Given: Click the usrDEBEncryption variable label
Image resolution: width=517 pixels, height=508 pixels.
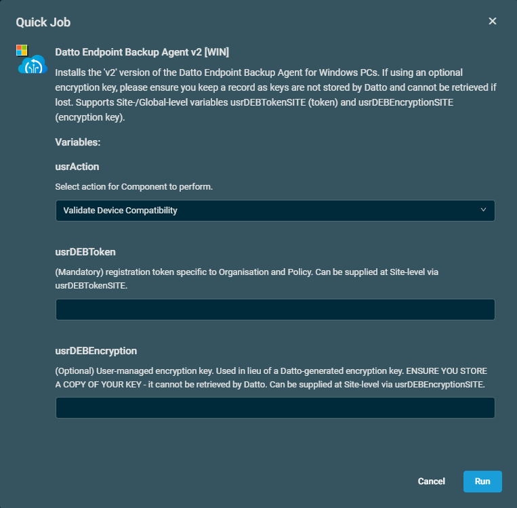Looking at the screenshot, I should tap(96, 351).
